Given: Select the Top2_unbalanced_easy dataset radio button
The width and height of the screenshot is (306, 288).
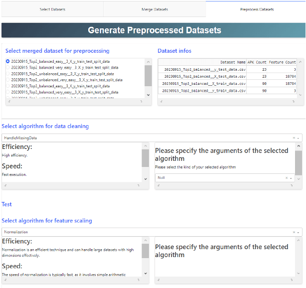Looking at the screenshot, I should [x=7, y=73].
